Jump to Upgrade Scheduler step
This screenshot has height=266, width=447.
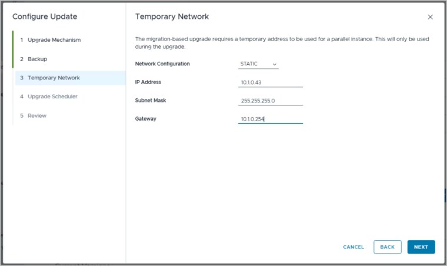point(52,97)
